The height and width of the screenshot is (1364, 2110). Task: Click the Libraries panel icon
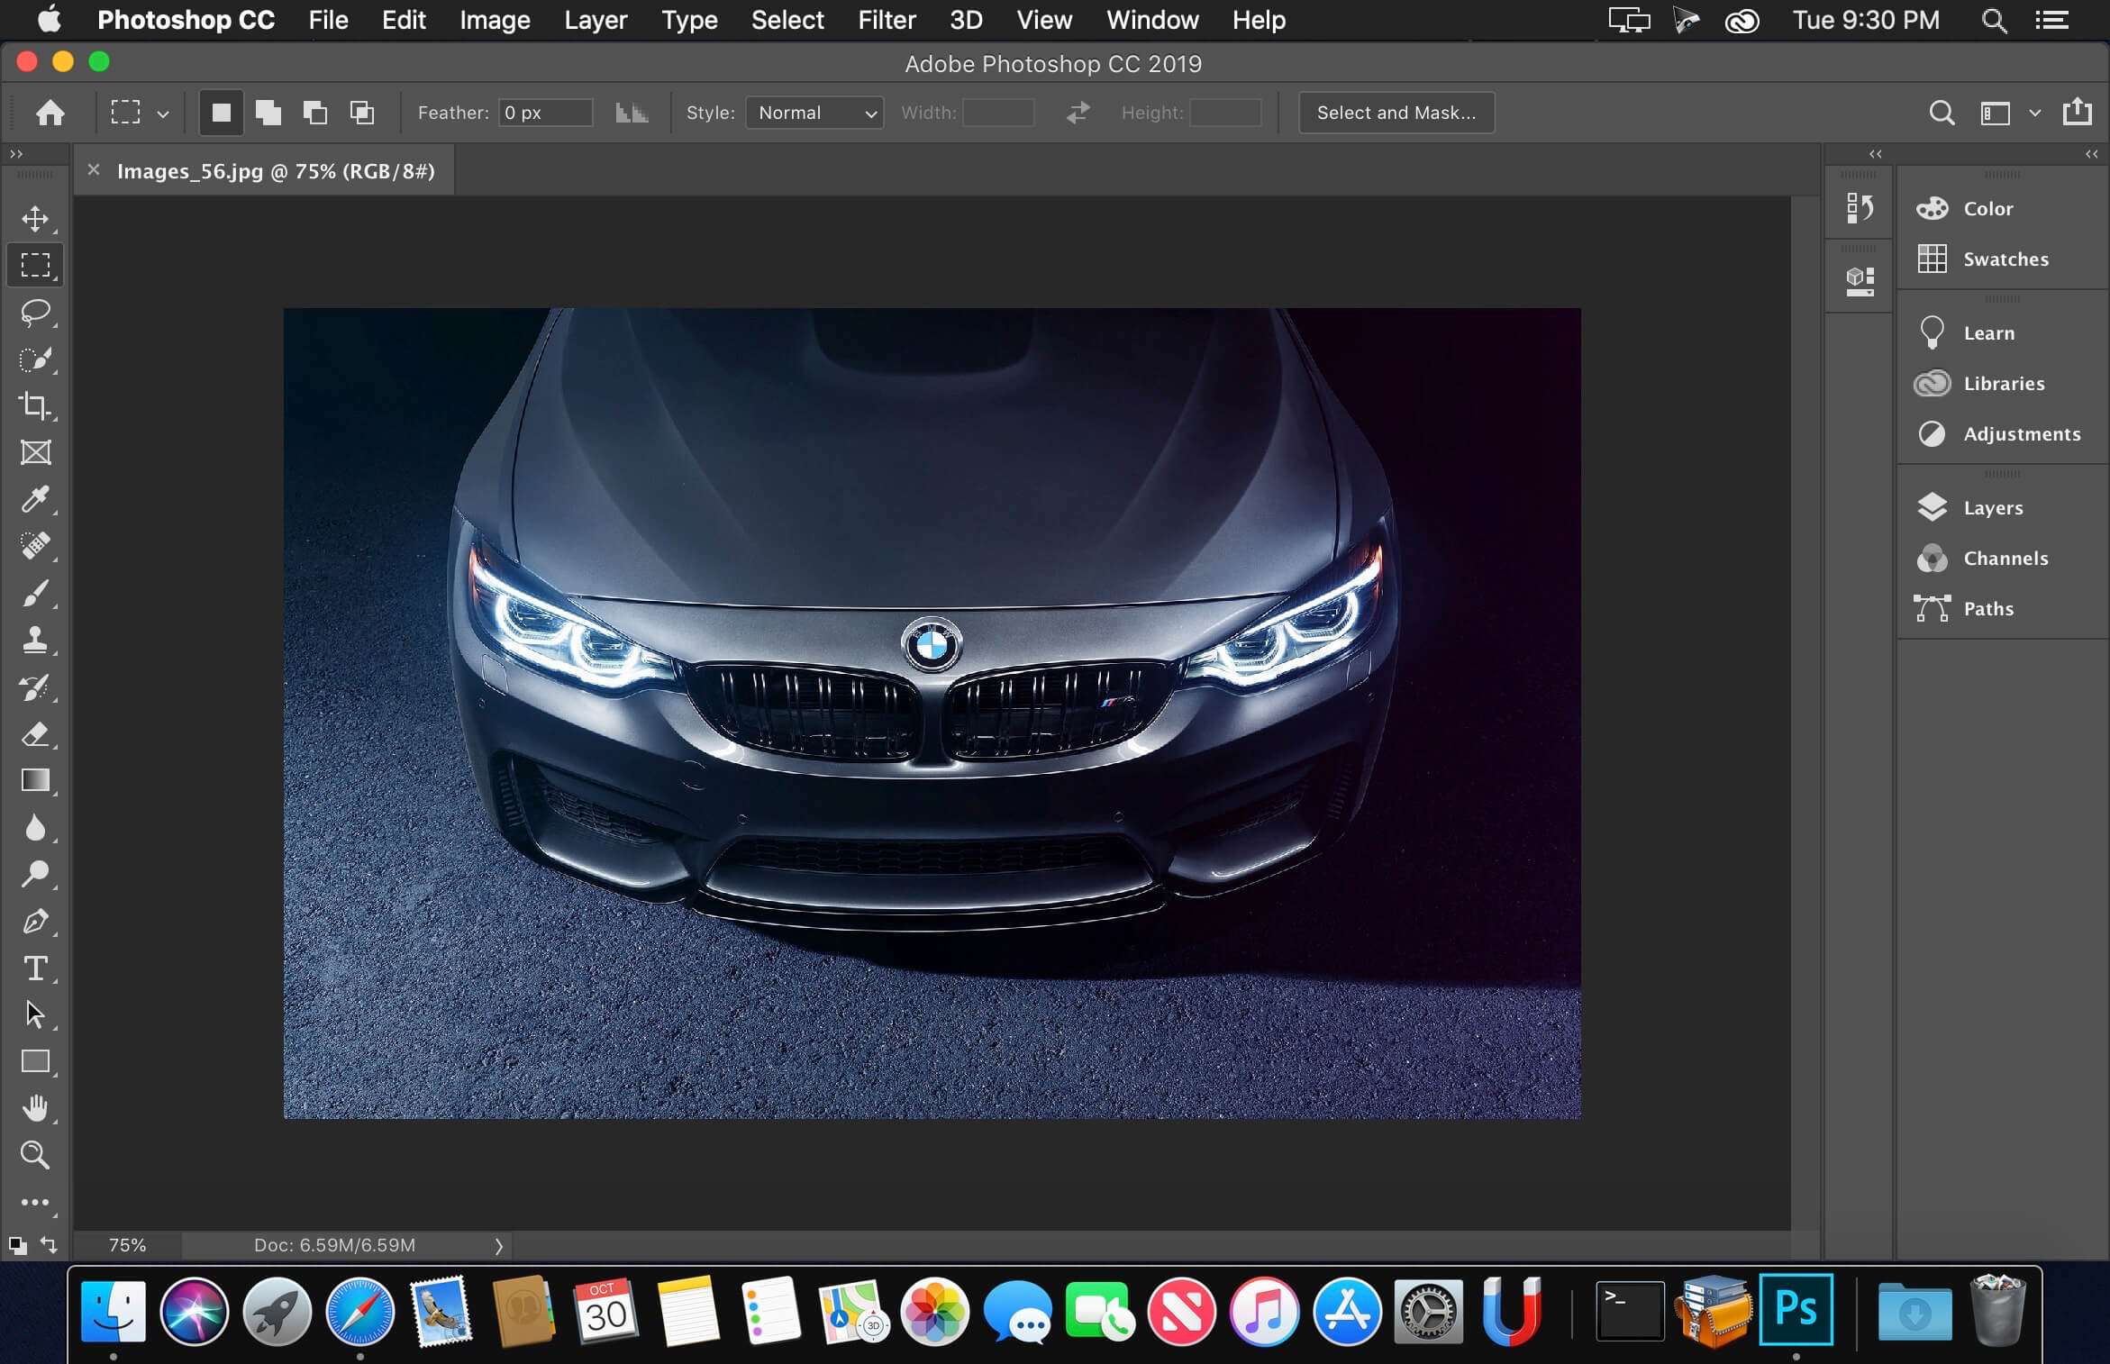point(1932,383)
